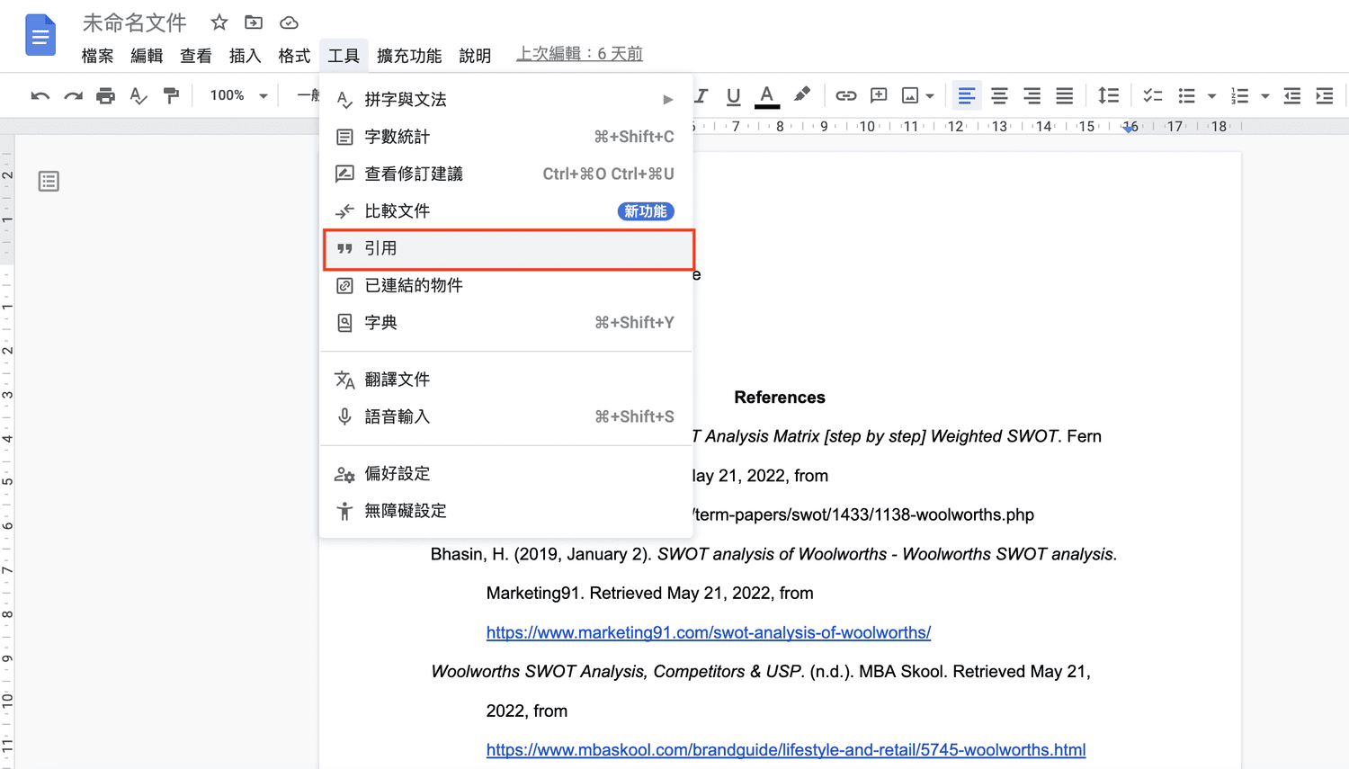Move document using folder icon
Image resolution: width=1349 pixels, height=769 pixels.
coord(254,22)
